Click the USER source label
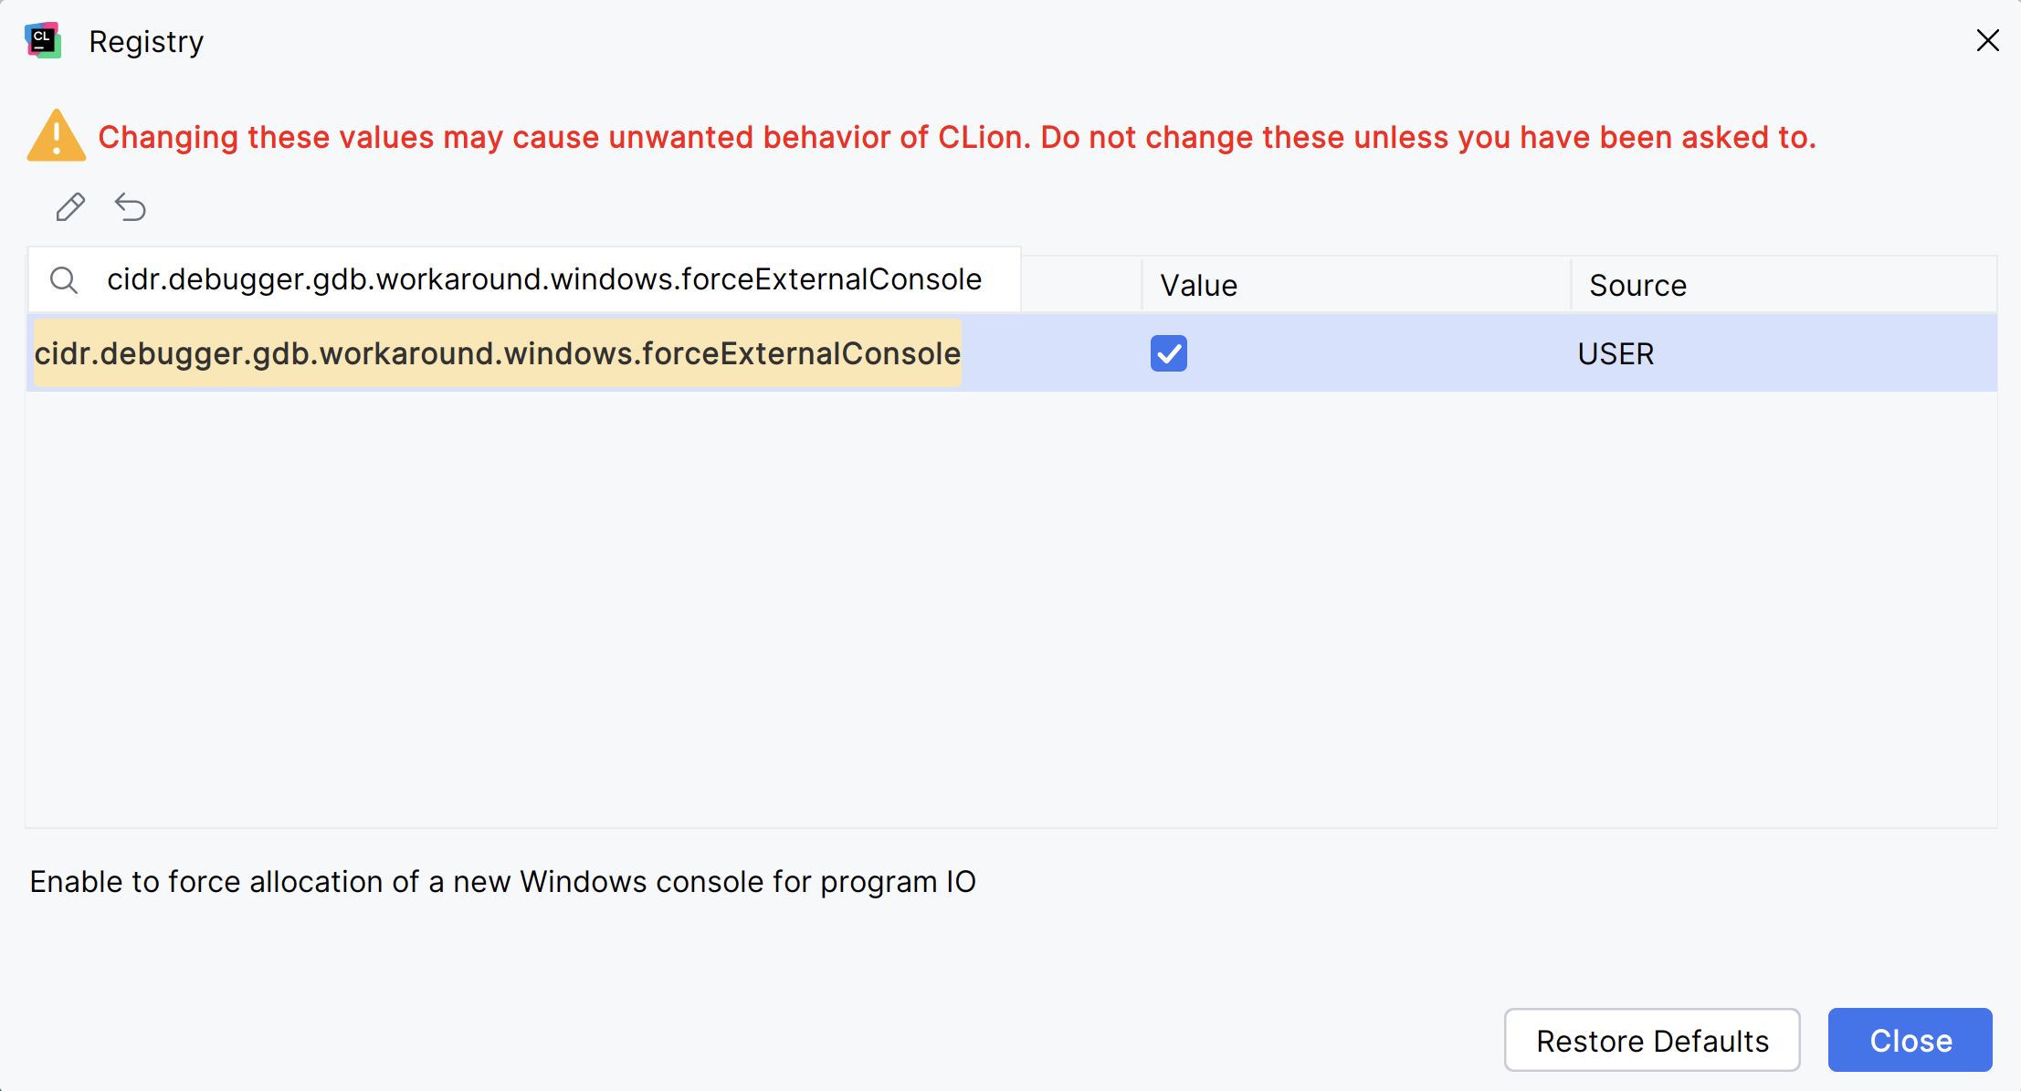The height and width of the screenshot is (1091, 2021). 1616,353
